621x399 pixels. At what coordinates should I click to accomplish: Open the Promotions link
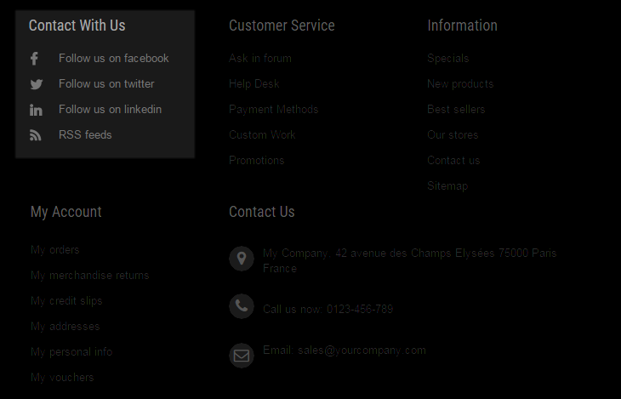[257, 160]
